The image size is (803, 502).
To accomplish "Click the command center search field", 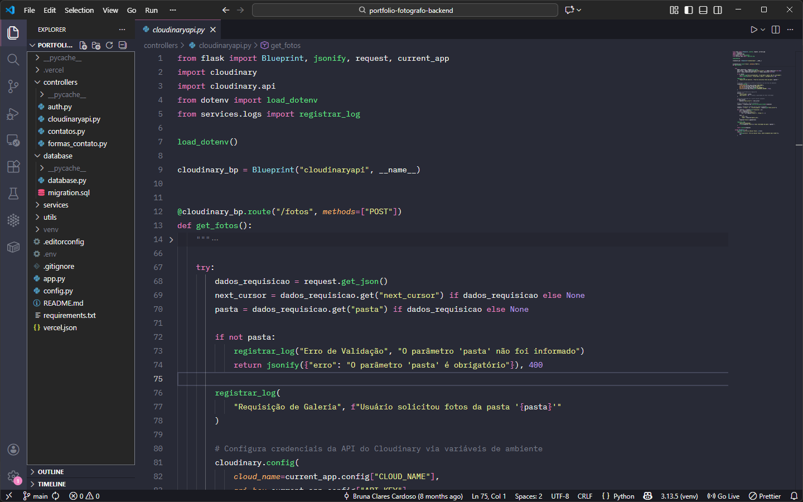I will [404, 9].
